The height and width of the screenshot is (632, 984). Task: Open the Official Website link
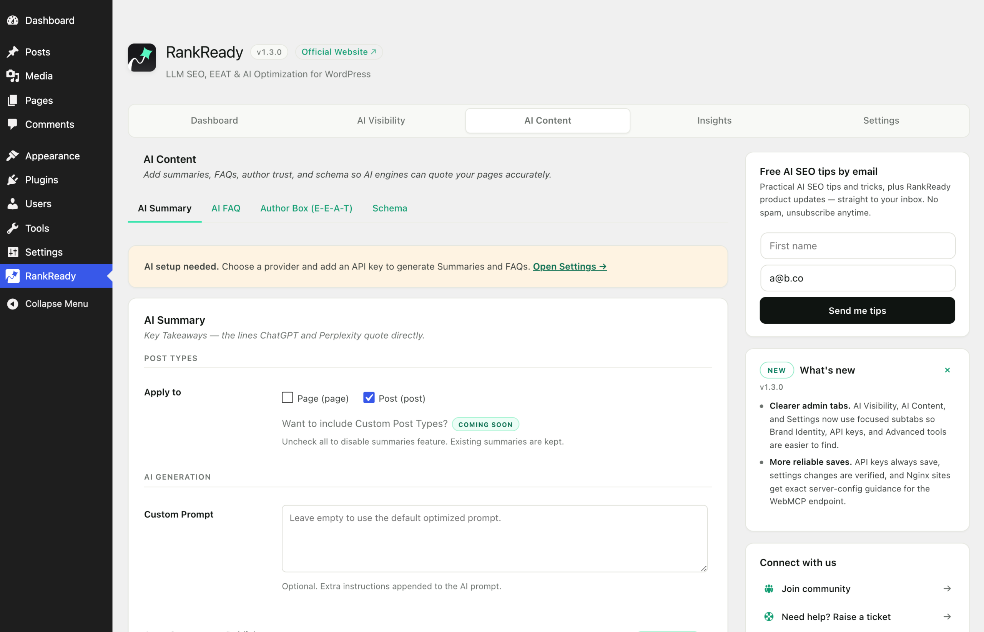(339, 52)
